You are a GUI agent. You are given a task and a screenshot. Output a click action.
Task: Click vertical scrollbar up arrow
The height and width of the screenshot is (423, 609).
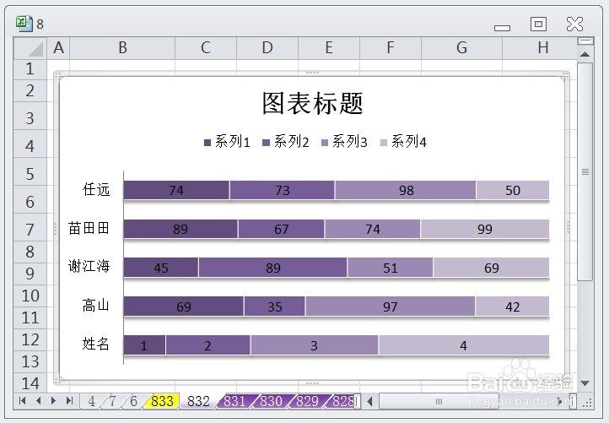(585, 54)
